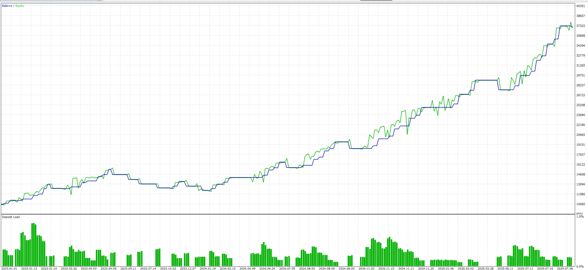The width and height of the screenshot is (588, 270).
Task: Select the 2024.01.19 date label
Action: [207, 268]
